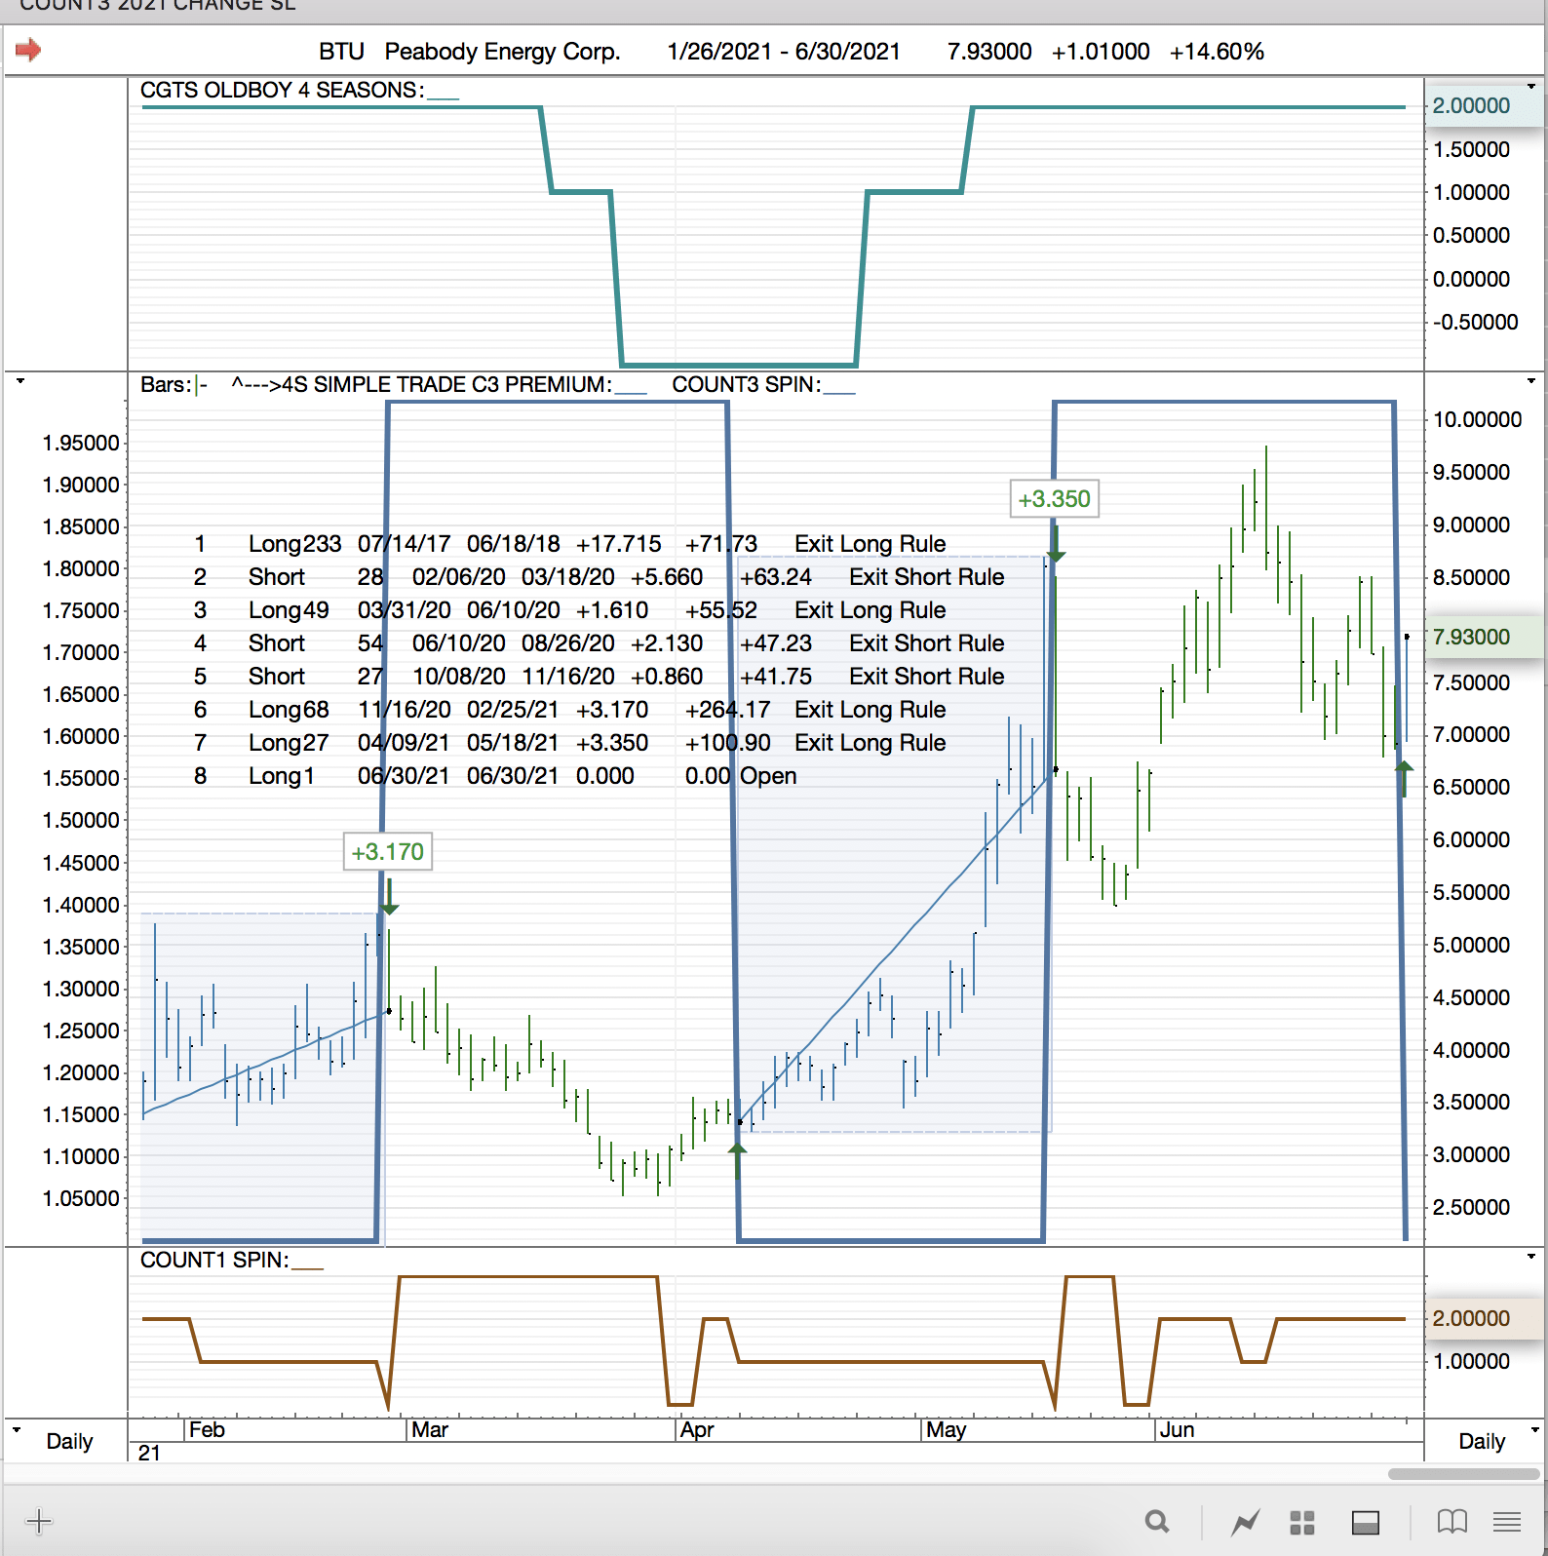The width and height of the screenshot is (1548, 1556).
Task: Open the four-square grid view icon
Action: tap(1302, 1521)
